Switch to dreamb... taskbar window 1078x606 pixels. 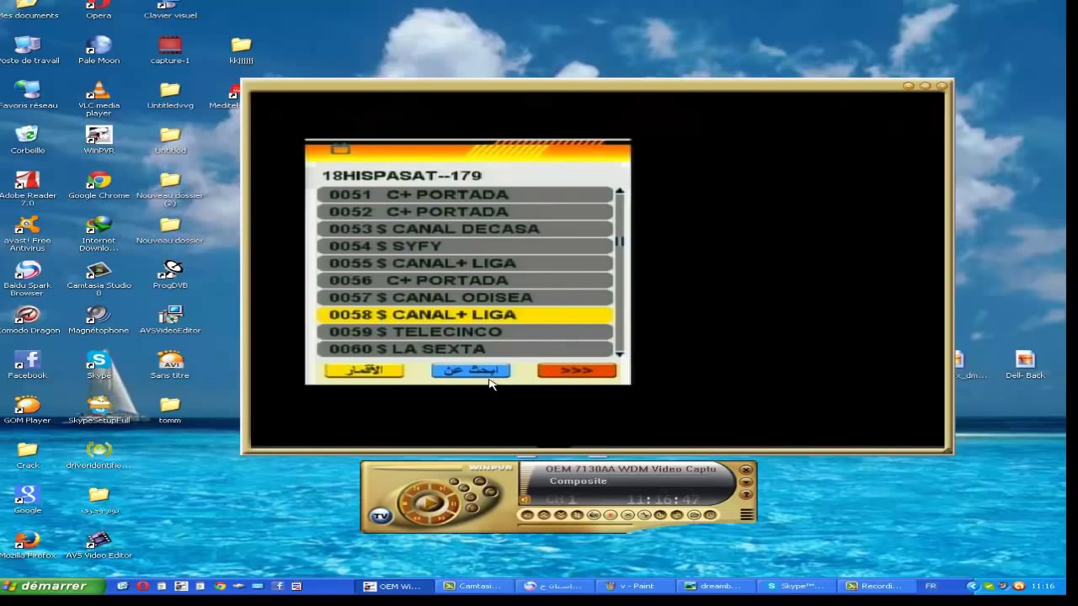(x=717, y=586)
